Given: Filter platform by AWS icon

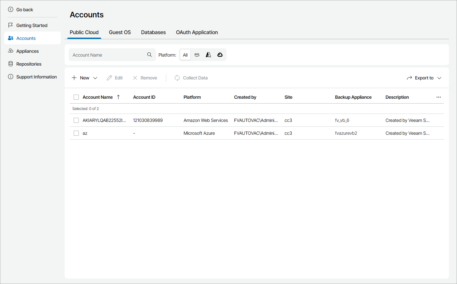Looking at the screenshot, I should tap(197, 55).
